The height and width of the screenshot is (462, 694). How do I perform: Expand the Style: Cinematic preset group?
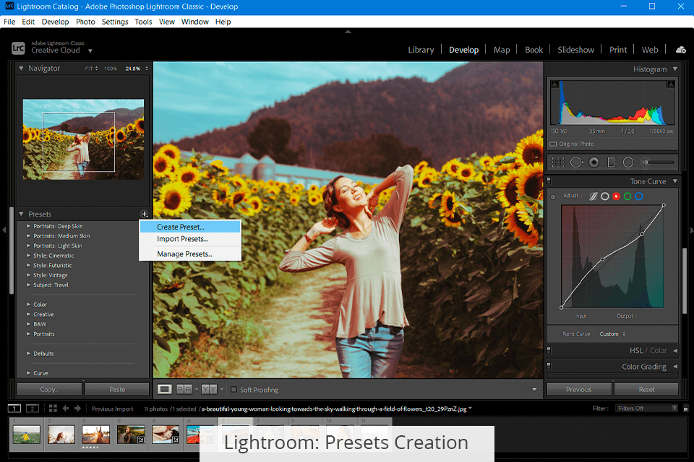point(29,256)
